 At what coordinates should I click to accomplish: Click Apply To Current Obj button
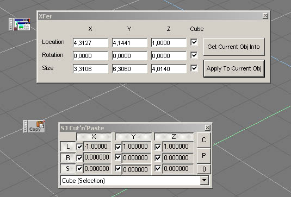point(234,68)
